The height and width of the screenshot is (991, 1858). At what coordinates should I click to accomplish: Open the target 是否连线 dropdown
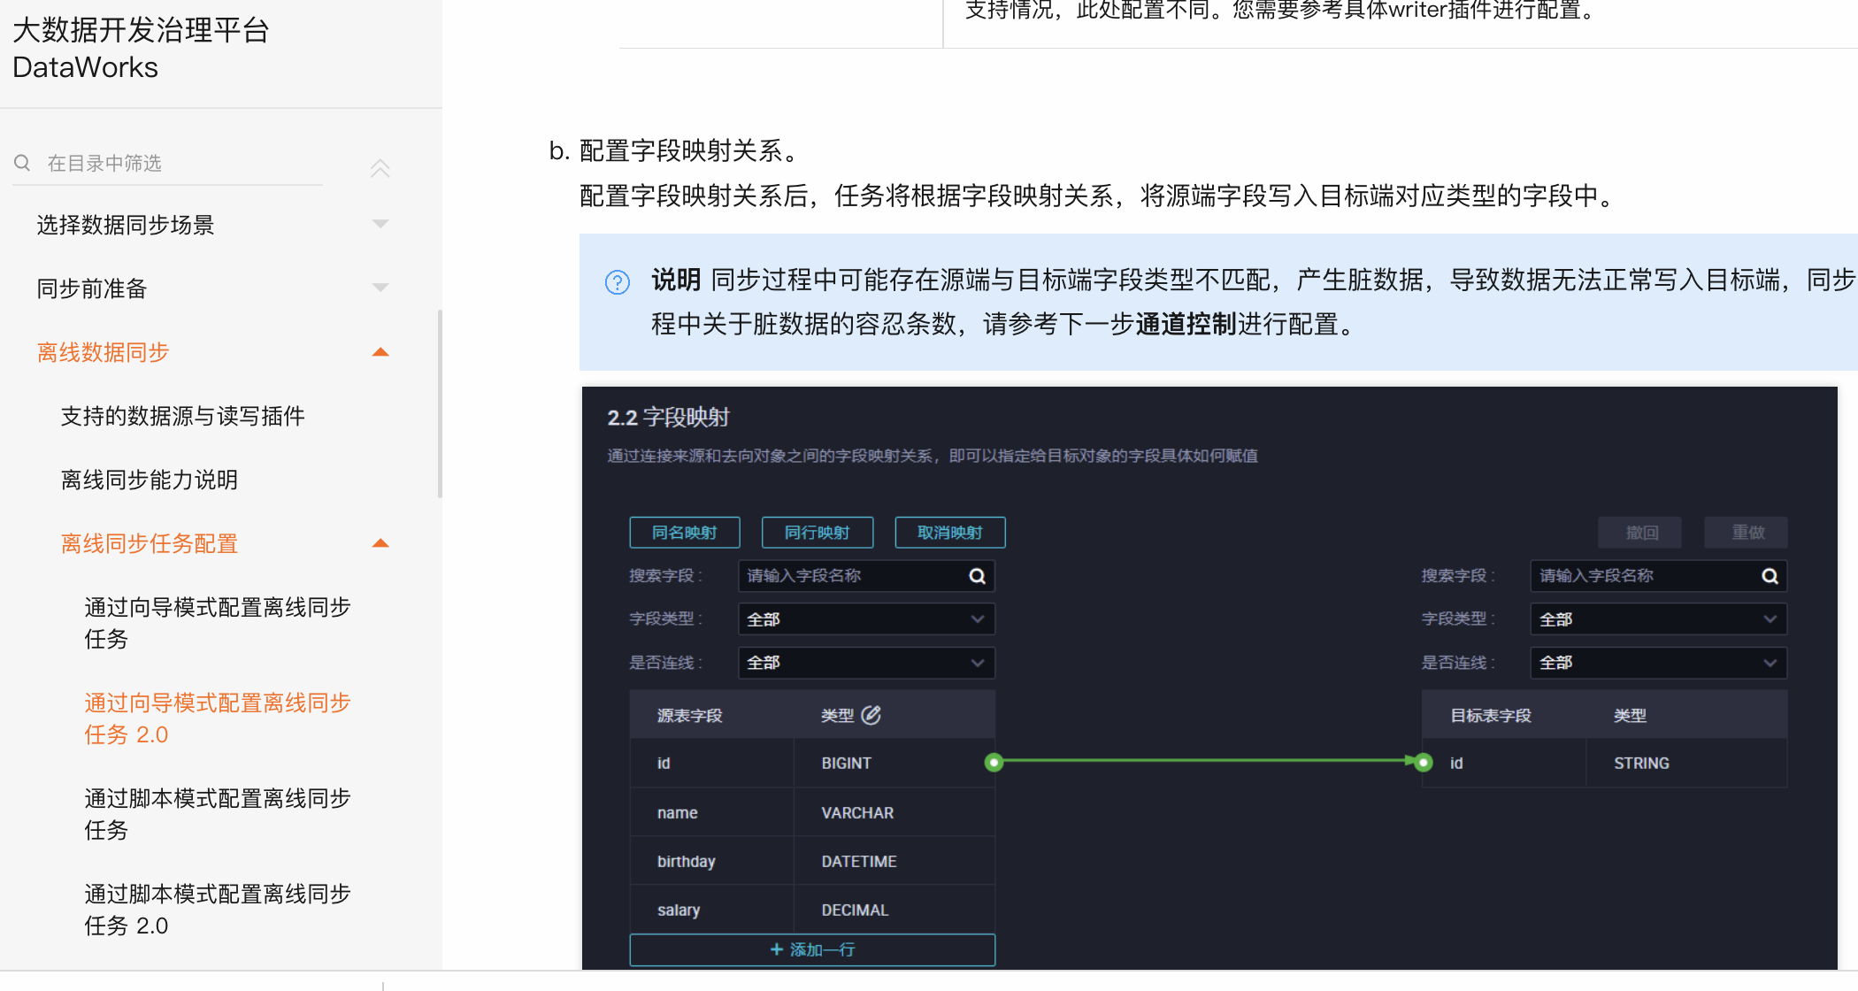pos(1658,663)
